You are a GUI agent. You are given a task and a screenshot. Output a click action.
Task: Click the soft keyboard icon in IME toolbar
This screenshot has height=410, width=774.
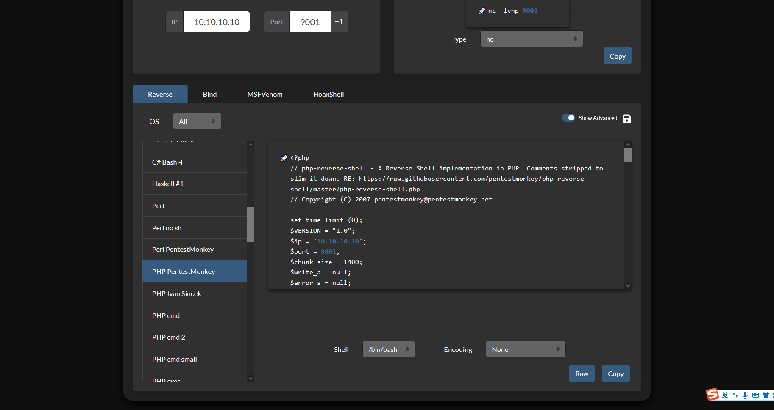click(x=755, y=395)
